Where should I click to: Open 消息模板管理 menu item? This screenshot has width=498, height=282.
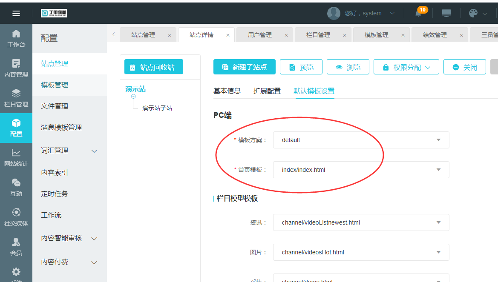(61, 128)
